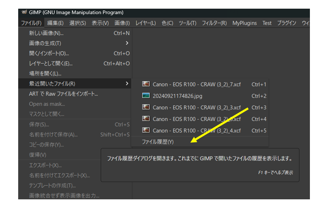Expand the 最近開いたファイル(R) submenu arrow

click(x=127, y=83)
